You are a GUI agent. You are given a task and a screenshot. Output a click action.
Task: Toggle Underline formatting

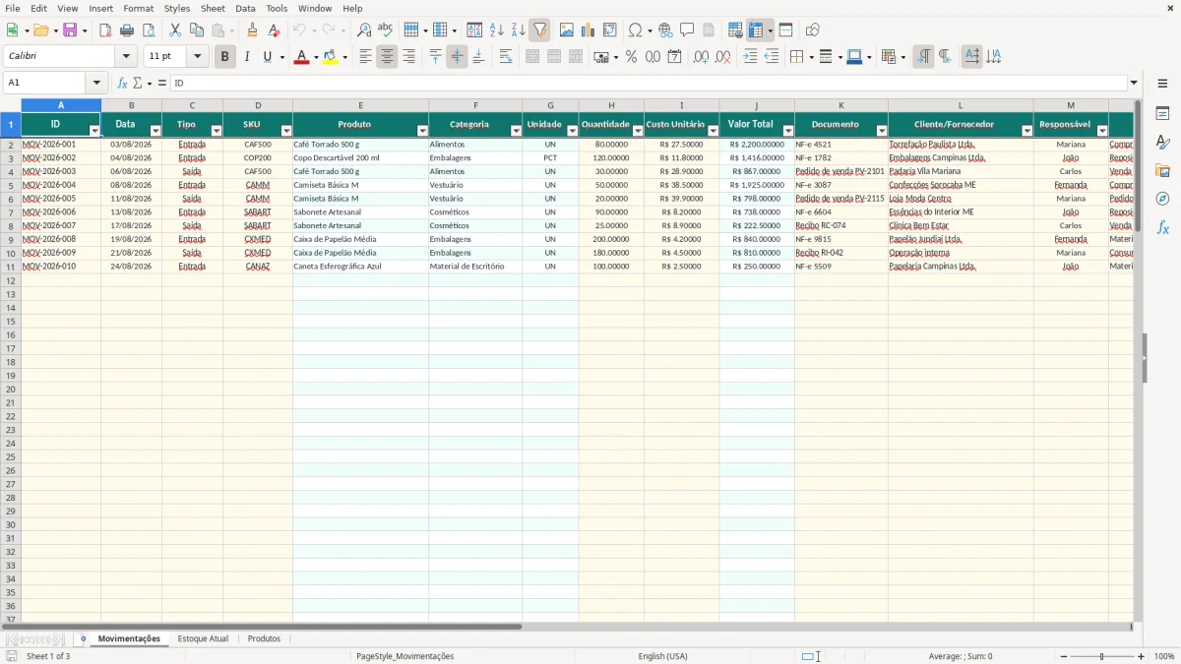click(267, 57)
